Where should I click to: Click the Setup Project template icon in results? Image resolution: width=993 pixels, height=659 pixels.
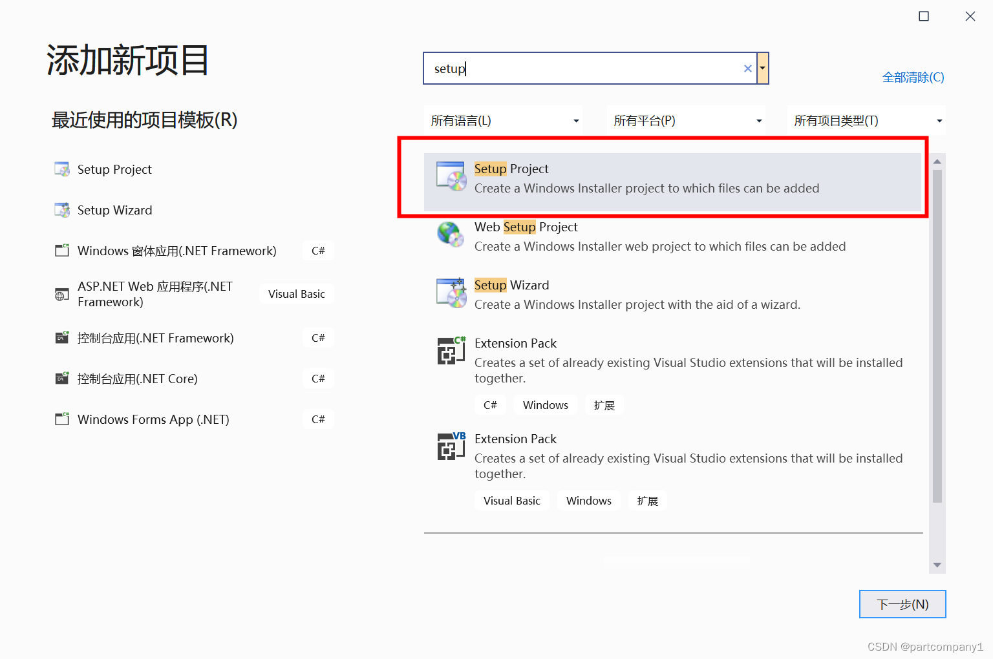451,176
